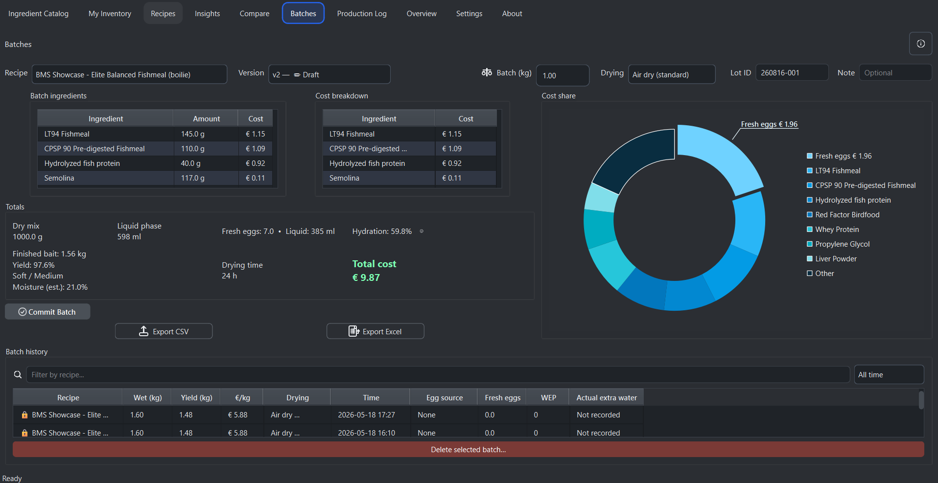The image size is (938, 483).
Task: Click the search magnifier icon in Batch history
Action: pyautogui.click(x=18, y=374)
